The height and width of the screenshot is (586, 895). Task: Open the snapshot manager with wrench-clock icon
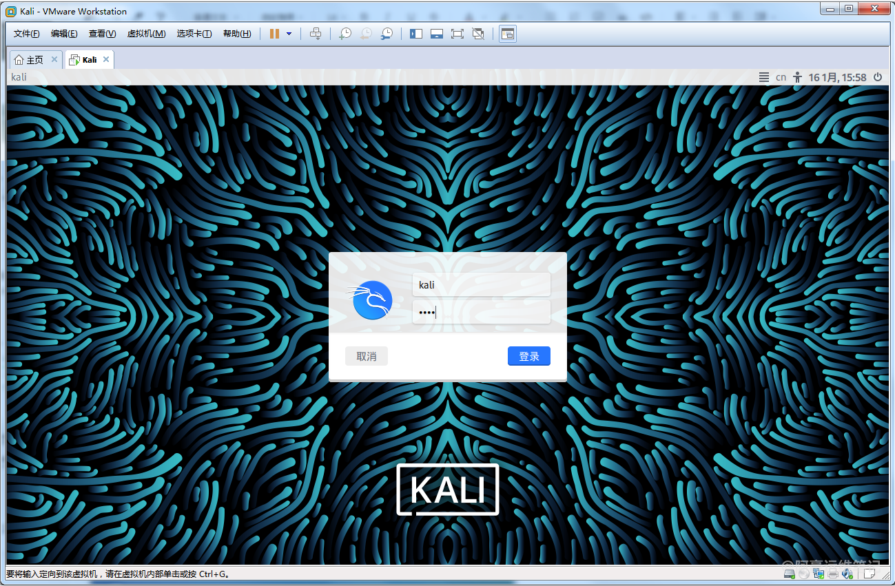click(x=387, y=34)
